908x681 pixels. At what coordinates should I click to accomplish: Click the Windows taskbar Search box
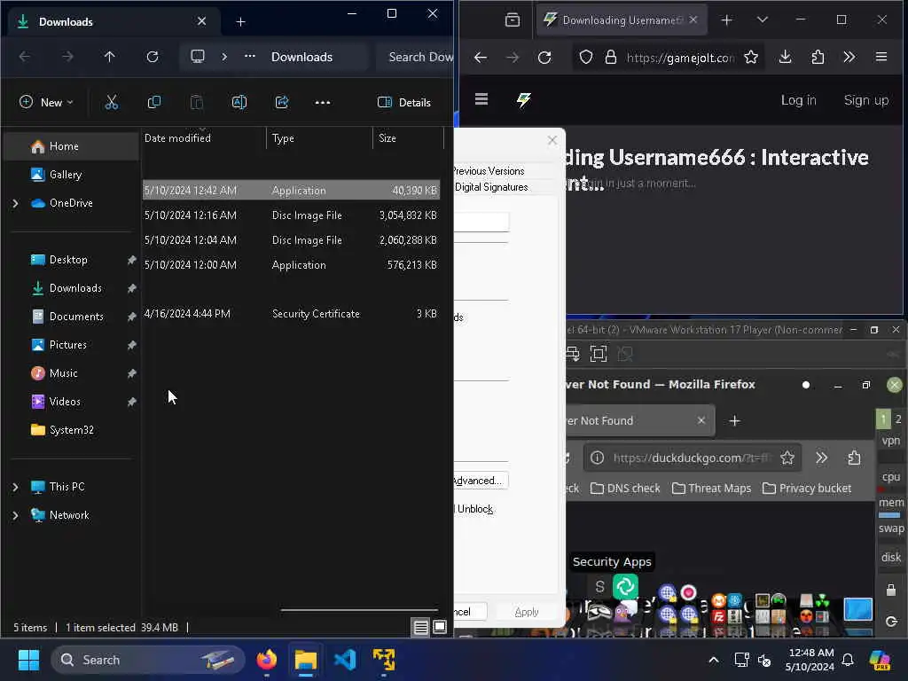[148, 660]
